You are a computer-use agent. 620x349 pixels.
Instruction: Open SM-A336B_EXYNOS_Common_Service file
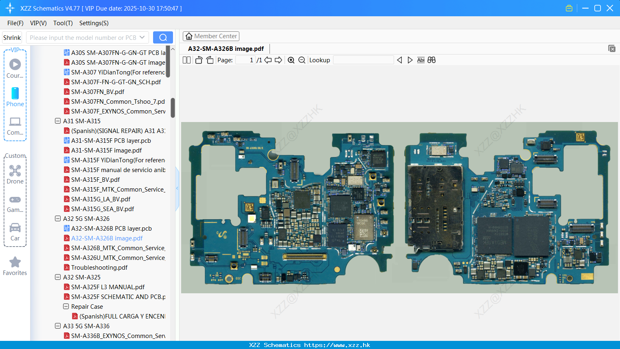coord(118,336)
